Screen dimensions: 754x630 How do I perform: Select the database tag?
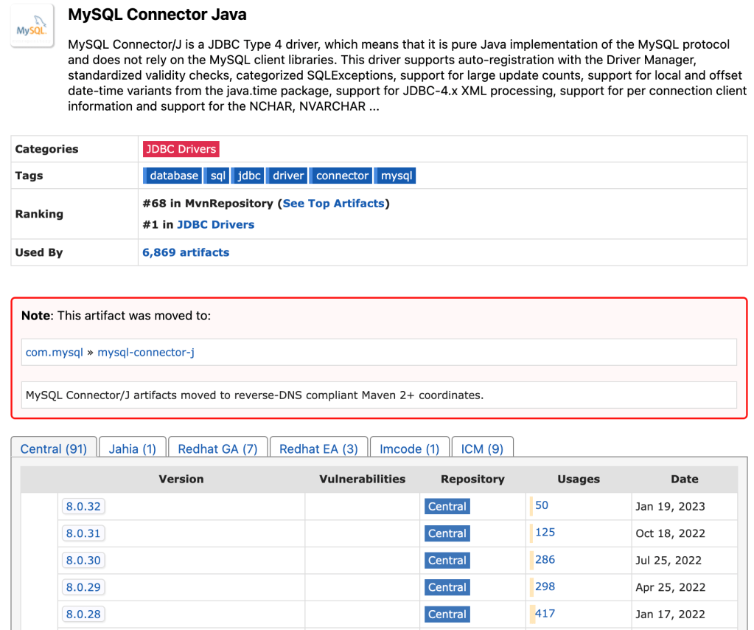pyautogui.click(x=173, y=176)
